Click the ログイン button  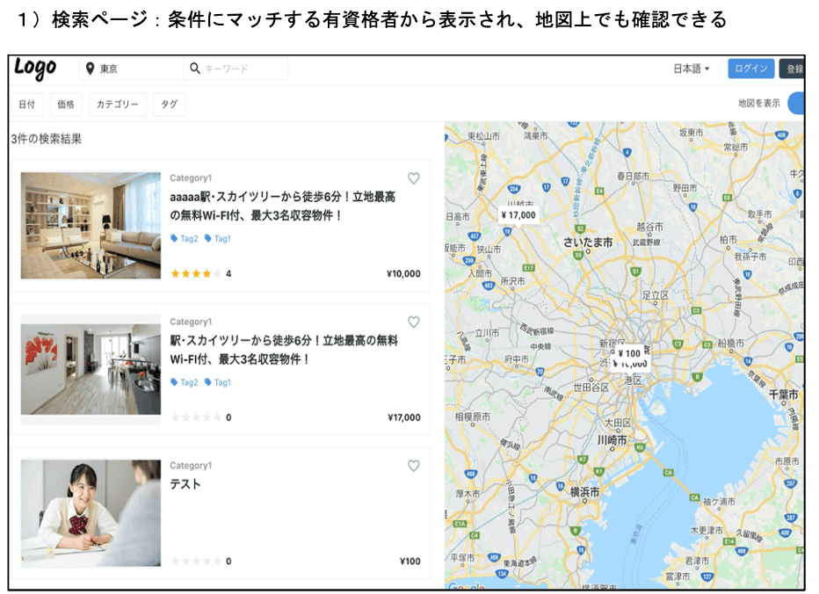coord(750,69)
